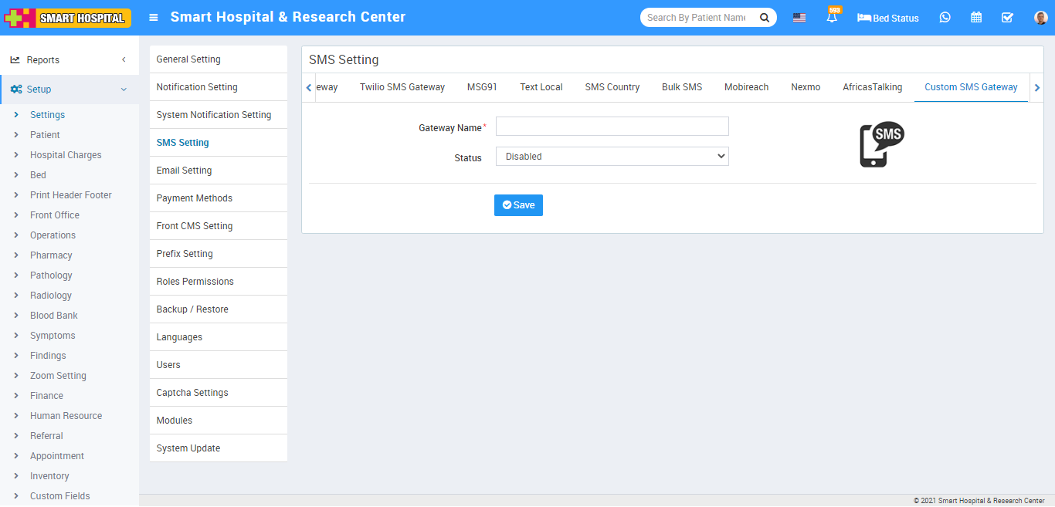Open the task checklist icon
The image size is (1055, 507).
pos(1007,18)
